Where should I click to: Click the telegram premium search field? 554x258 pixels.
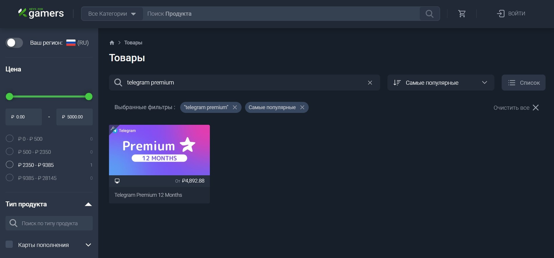pos(245,82)
